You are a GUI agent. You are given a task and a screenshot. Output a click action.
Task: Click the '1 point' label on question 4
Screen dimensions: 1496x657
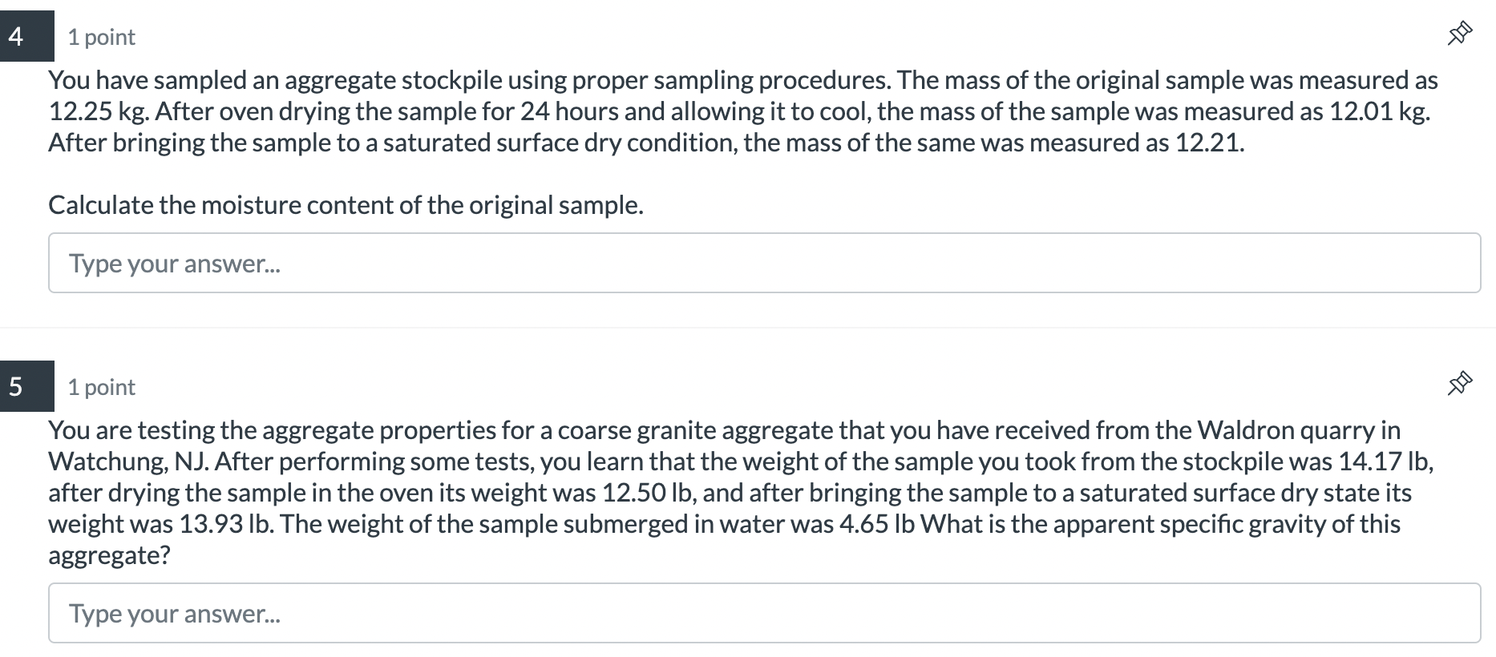click(x=101, y=37)
